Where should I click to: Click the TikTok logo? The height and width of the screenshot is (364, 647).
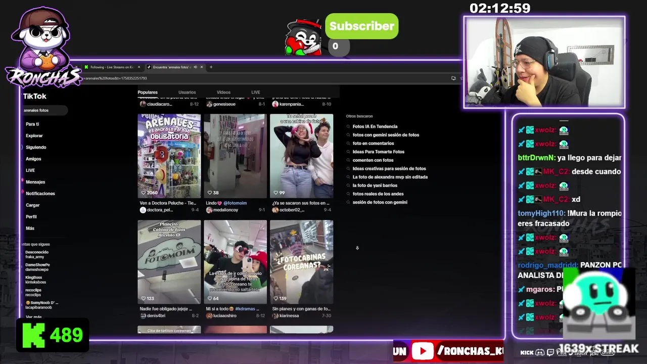tap(34, 96)
